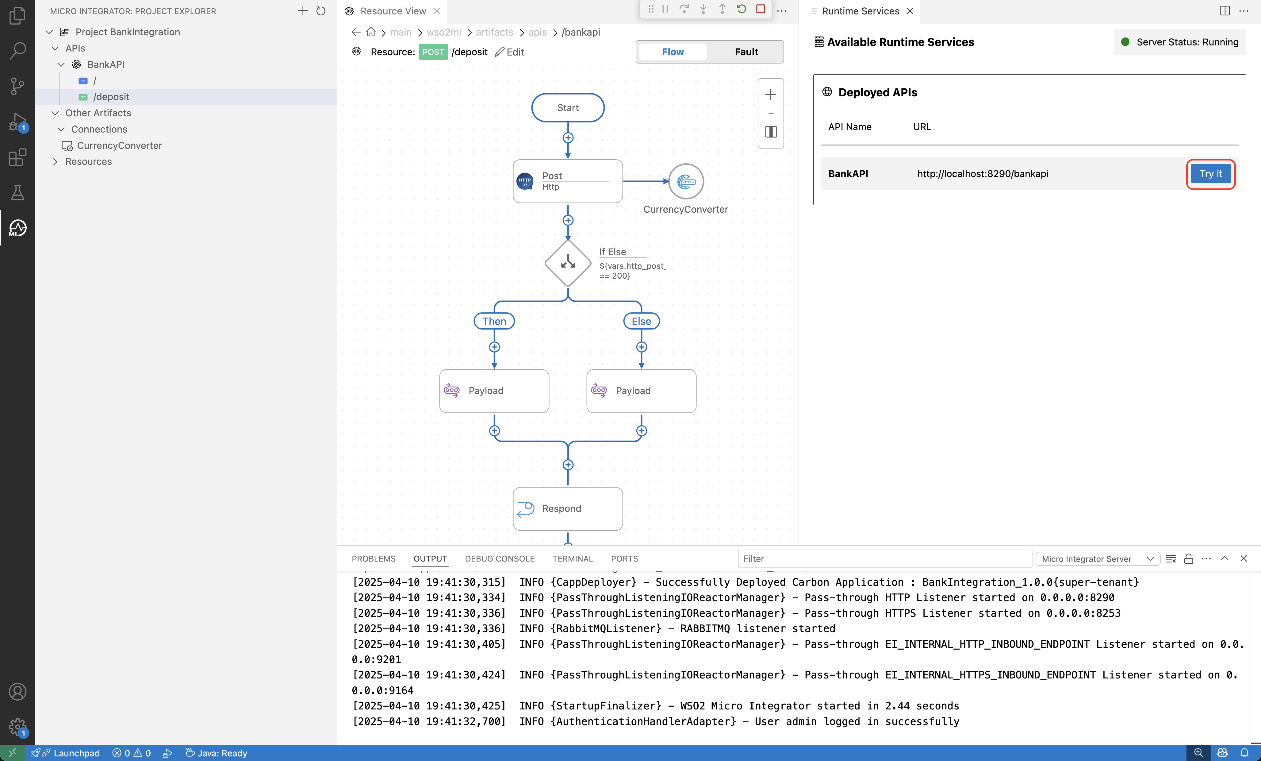The width and height of the screenshot is (1261, 761).
Task: Pause the debug session
Action: click(x=665, y=9)
